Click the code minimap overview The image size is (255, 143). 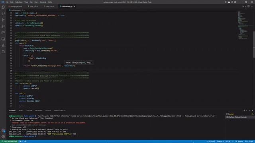tap(243, 25)
